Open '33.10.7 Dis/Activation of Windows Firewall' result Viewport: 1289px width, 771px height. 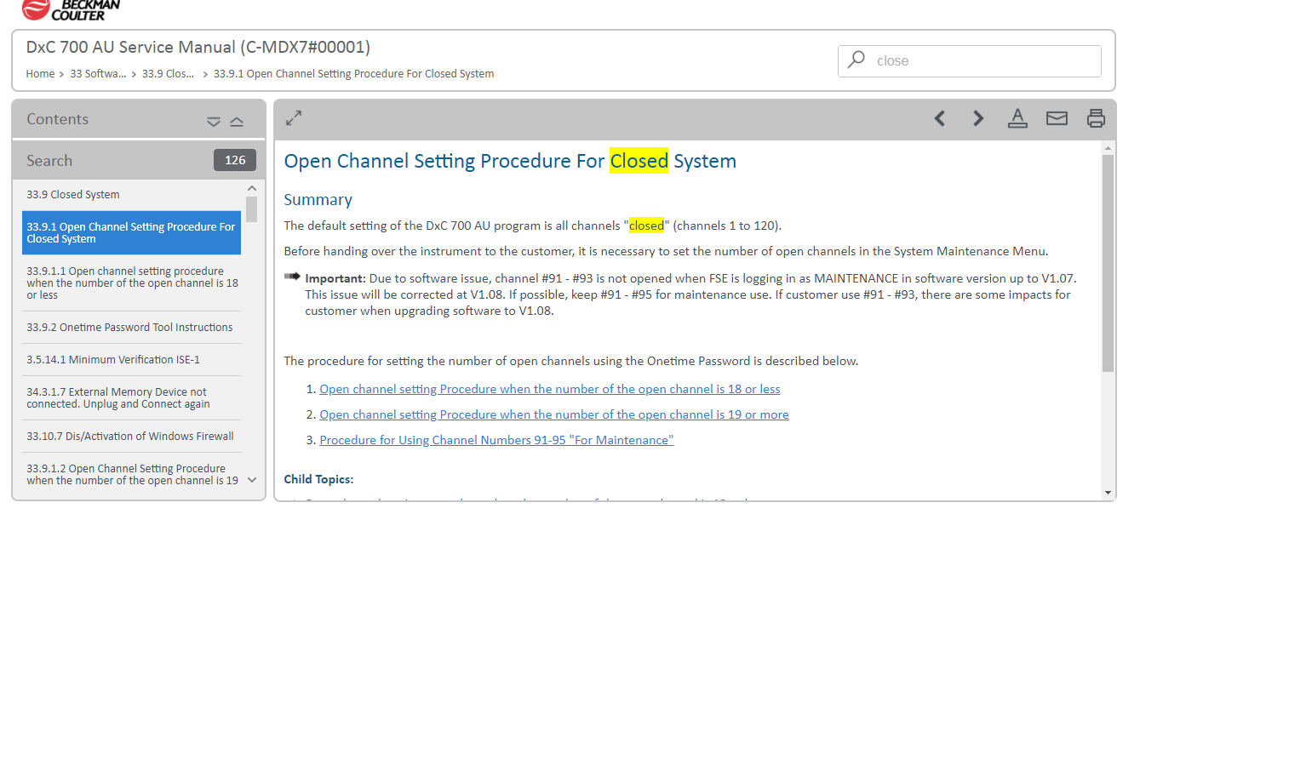[131, 437]
